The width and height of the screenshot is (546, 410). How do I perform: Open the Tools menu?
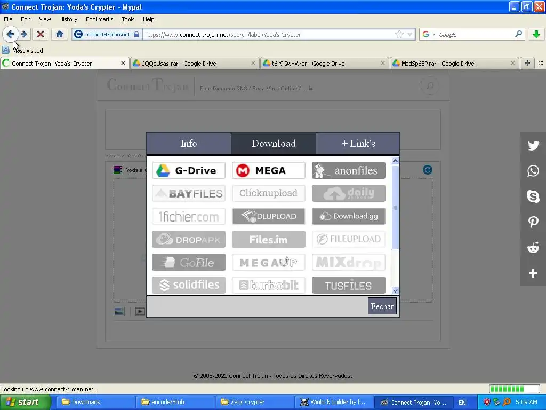click(x=128, y=20)
